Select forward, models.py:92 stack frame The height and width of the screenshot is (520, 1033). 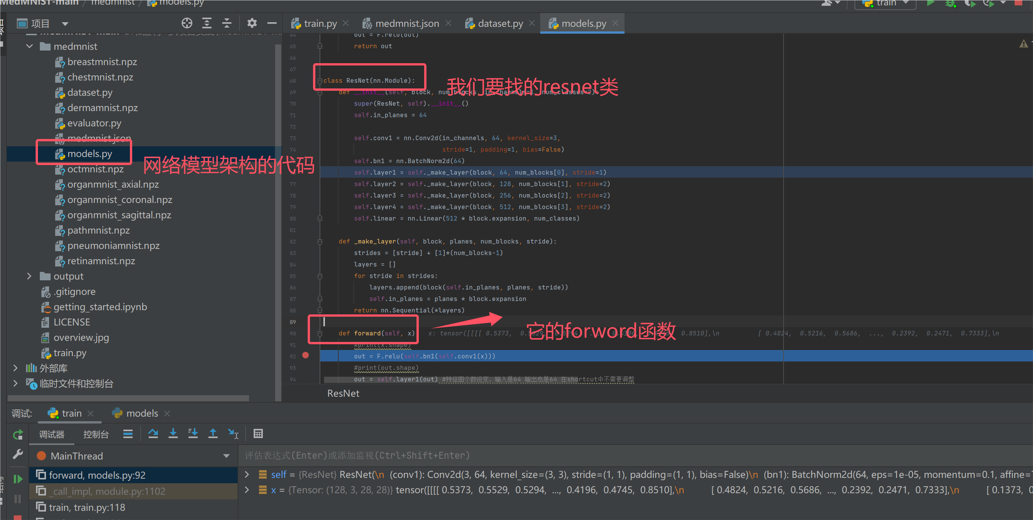pyautogui.click(x=134, y=475)
